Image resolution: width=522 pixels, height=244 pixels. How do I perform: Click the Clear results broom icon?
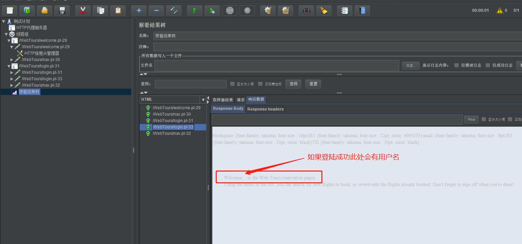268,10
